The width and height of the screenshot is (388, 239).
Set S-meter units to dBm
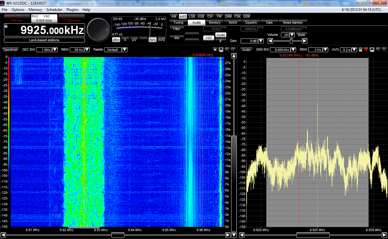116,40
